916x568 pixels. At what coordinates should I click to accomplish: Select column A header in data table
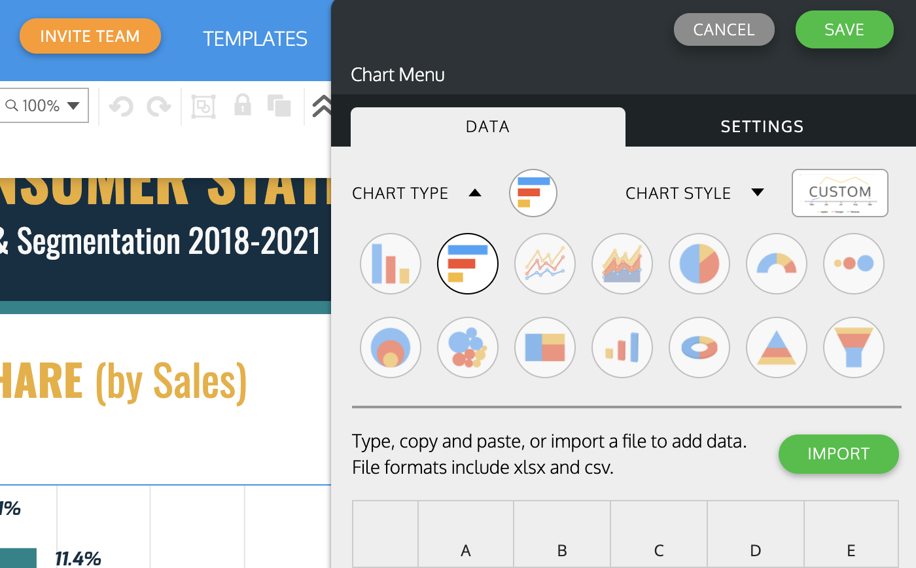point(466,535)
